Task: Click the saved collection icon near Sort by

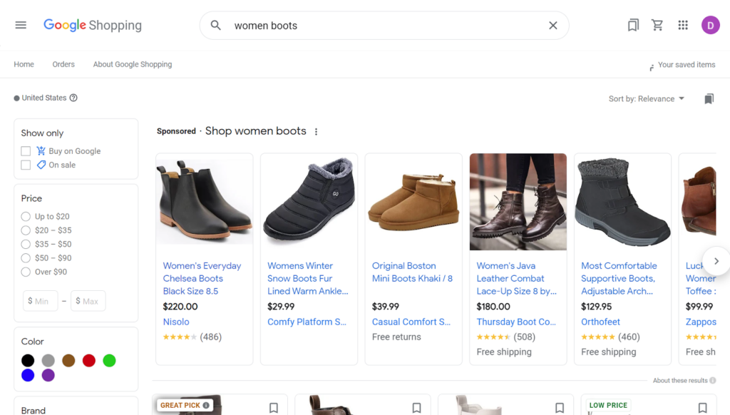Action: pos(709,98)
